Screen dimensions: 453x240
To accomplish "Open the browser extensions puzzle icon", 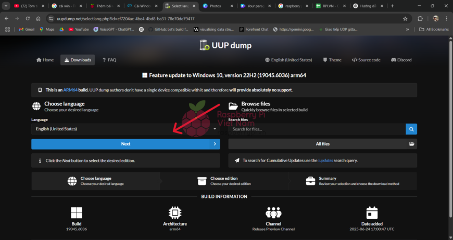I will point(420,18).
